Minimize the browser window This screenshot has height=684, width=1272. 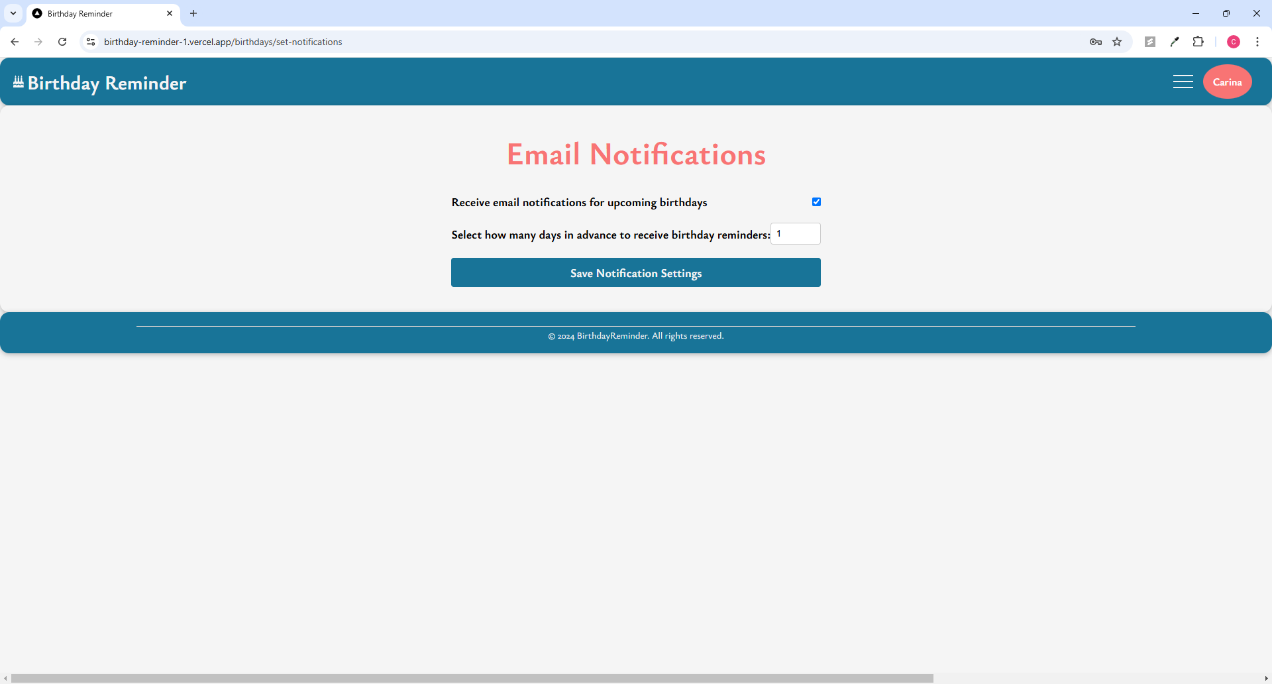point(1196,13)
